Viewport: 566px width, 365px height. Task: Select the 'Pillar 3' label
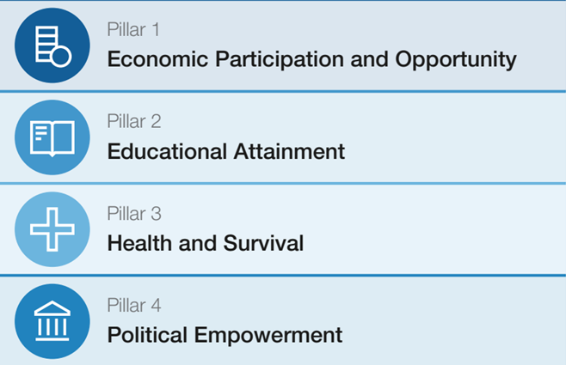point(133,213)
